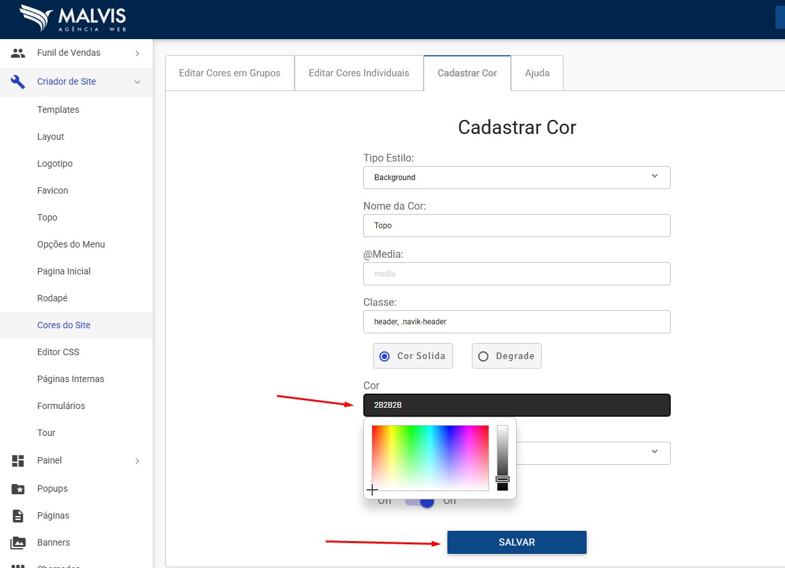This screenshot has height=568, width=785.
Task: Select the Cor Solida radio button
Action: [384, 356]
